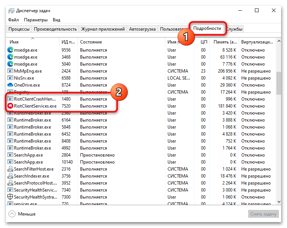Select the OneDrive.exe process name
The image size is (287, 228).
pos(27,85)
